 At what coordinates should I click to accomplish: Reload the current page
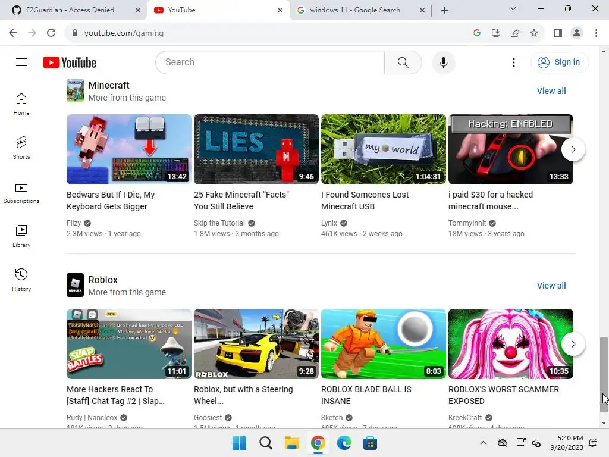(51, 33)
